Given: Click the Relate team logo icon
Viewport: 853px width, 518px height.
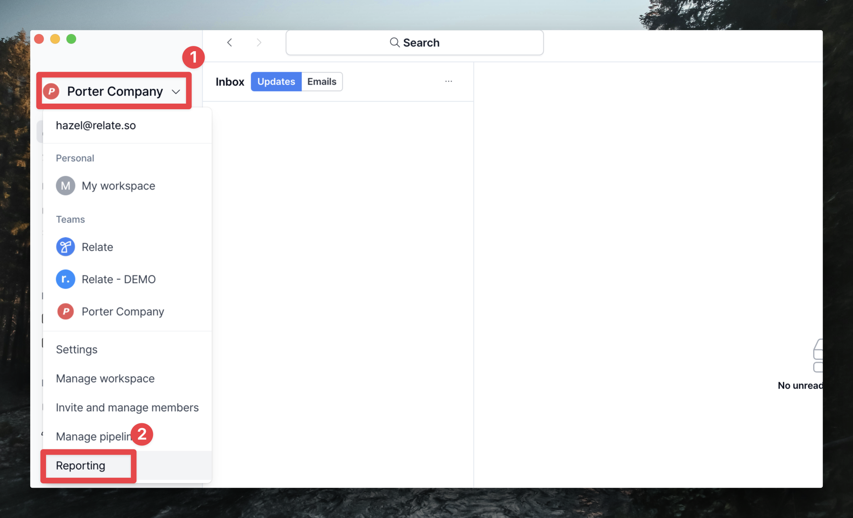Looking at the screenshot, I should click(x=65, y=247).
